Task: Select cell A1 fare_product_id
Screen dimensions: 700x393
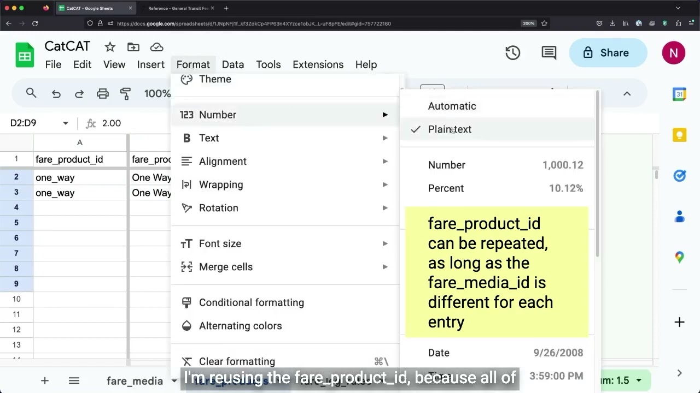Action: pyautogui.click(x=80, y=159)
